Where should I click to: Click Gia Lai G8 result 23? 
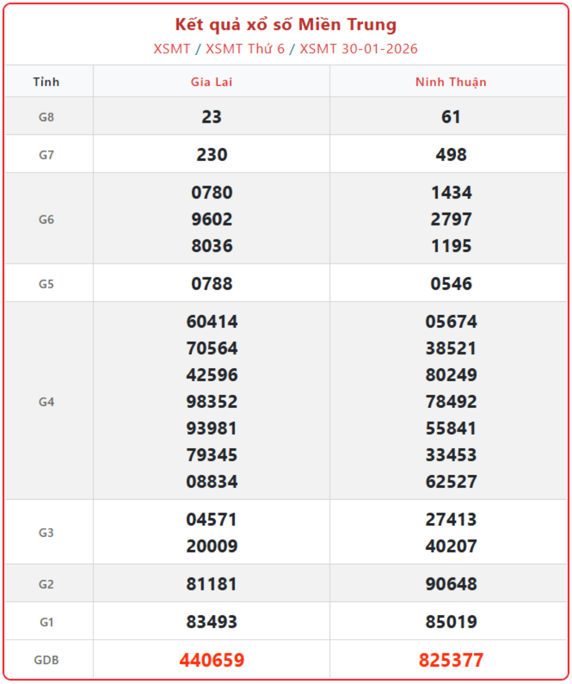click(x=212, y=117)
